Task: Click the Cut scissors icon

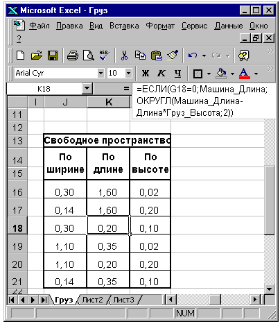Action: pos(124,56)
